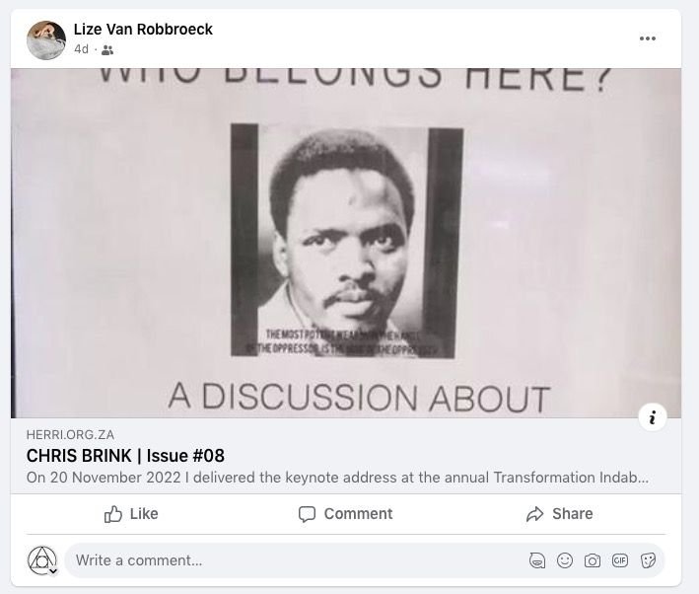699x594 pixels.
Task: Attach a photo using camera icon
Action: [x=592, y=560]
